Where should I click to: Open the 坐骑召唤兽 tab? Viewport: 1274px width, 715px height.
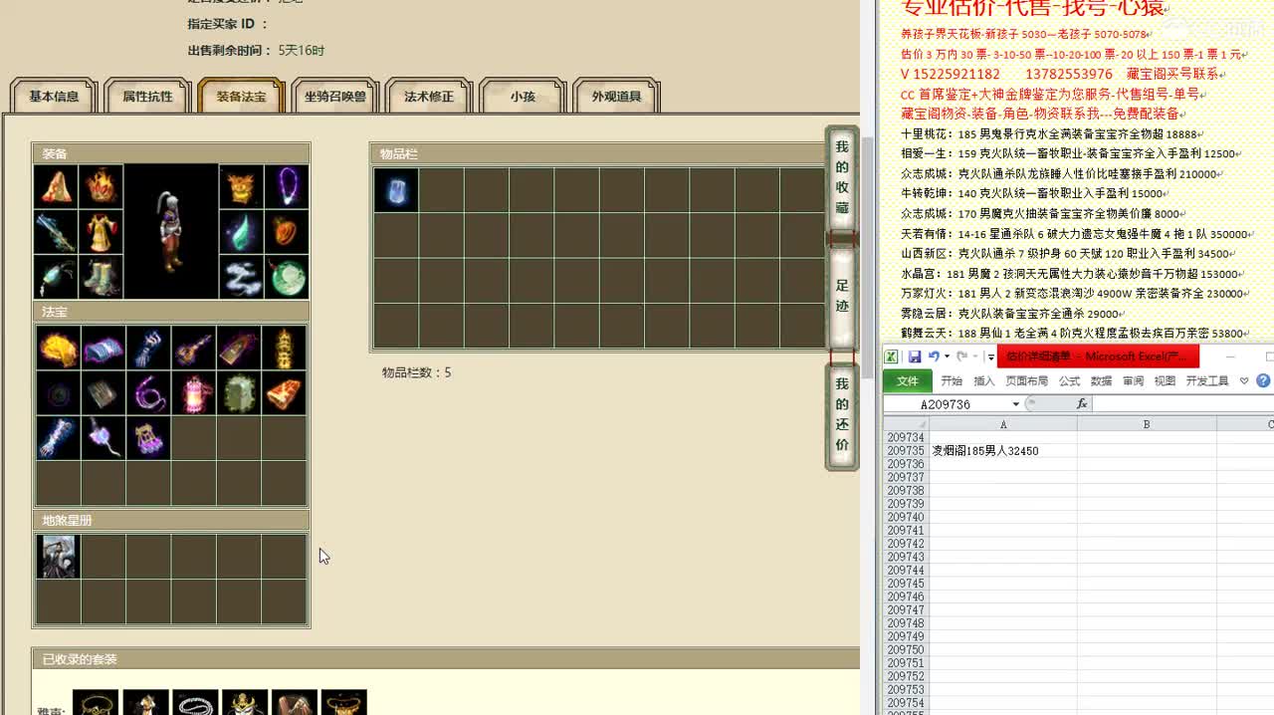334,97
